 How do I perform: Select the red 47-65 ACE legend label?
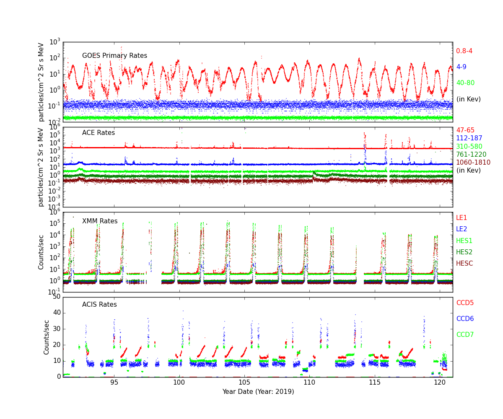pos(465,130)
